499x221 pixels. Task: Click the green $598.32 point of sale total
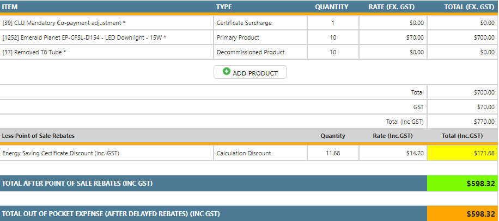(462, 184)
